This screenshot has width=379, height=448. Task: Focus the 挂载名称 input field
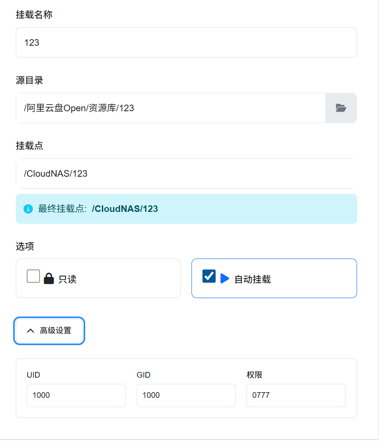(x=186, y=43)
